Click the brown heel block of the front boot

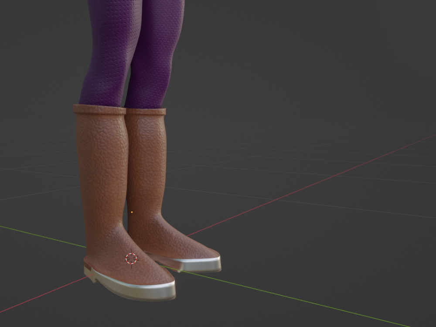pyautogui.click(x=87, y=264)
